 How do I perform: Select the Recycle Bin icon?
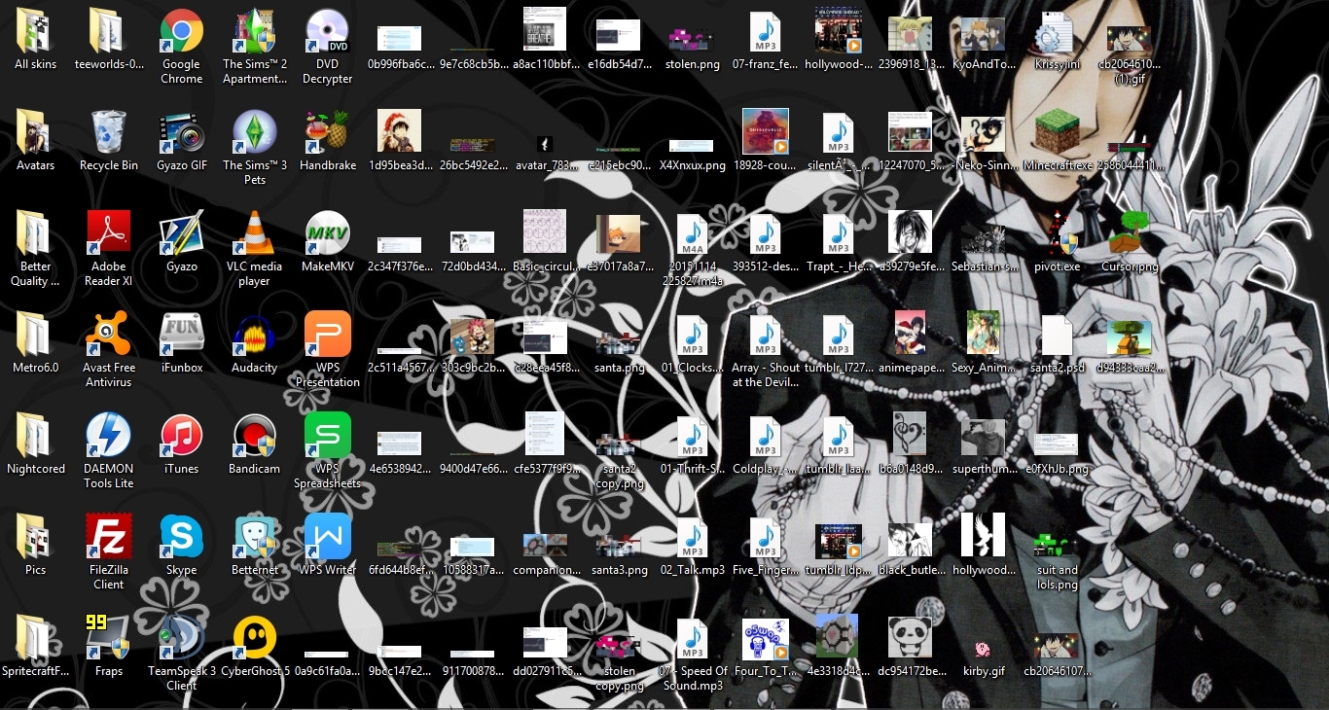[109, 133]
